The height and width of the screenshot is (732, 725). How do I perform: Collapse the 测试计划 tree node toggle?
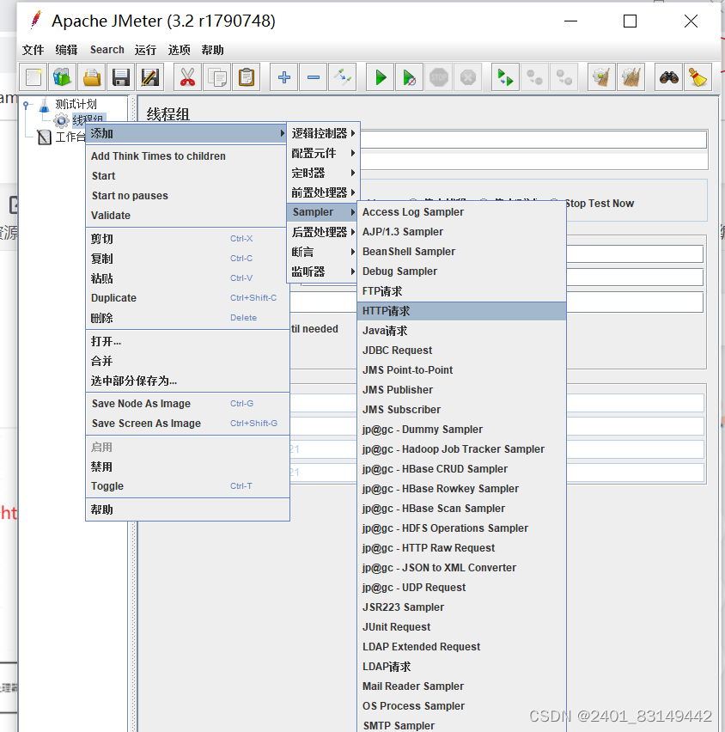point(26,105)
